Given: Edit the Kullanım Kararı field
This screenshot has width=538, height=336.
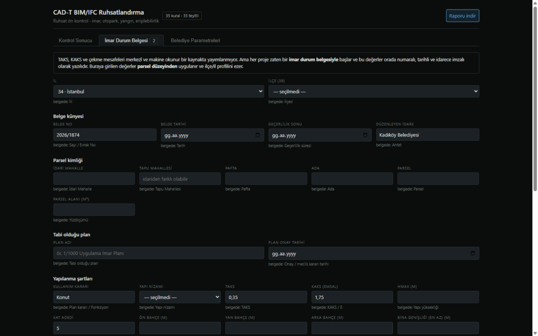Looking at the screenshot, I should coord(94,297).
